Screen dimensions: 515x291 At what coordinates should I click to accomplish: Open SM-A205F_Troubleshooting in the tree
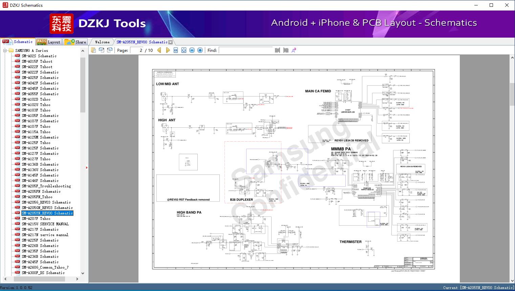pos(46,186)
